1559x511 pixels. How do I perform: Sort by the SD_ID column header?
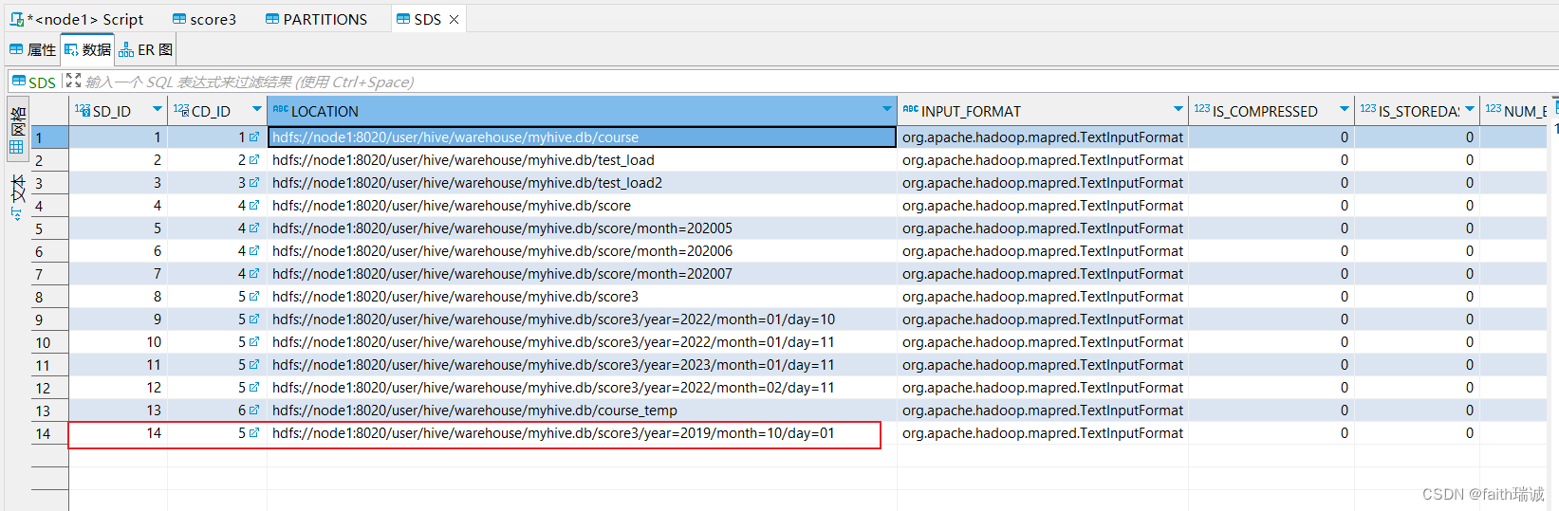click(111, 111)
